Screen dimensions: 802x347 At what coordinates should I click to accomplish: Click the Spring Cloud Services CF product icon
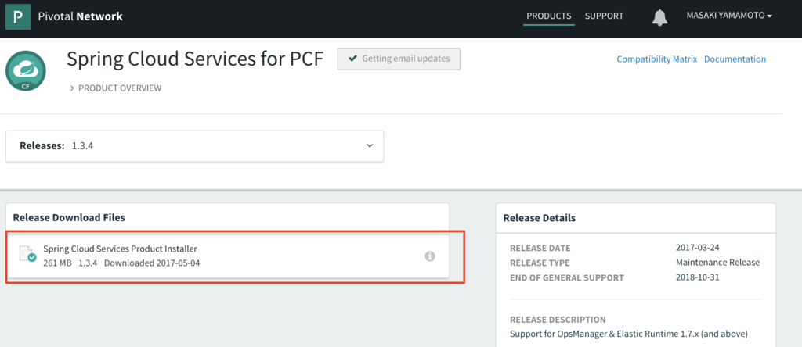[x=27, y=70]
